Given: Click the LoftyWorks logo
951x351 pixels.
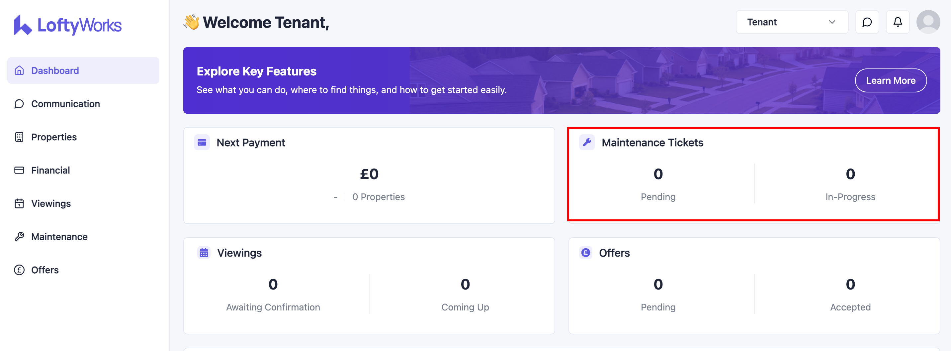Looking at the screenshot, I should pos(67,25).
